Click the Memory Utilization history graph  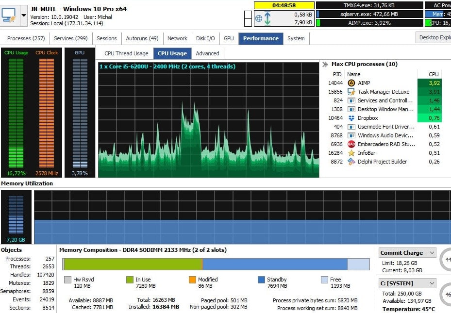(x=242, y=217)
